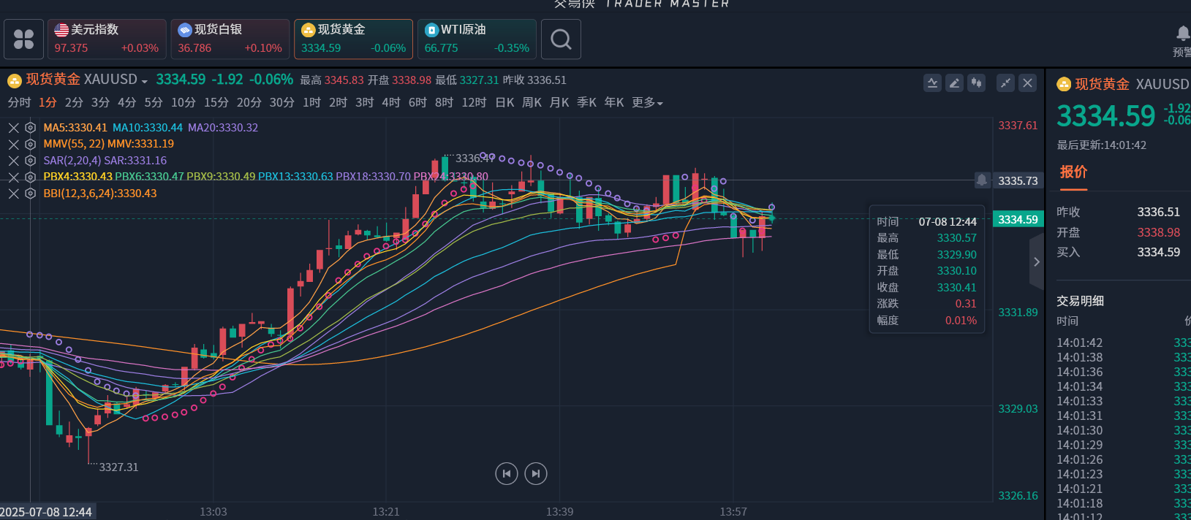This screenshot has width=1191, height=520.
Task: Open settings hexagon for SAR indicator
Action: coord(30,161)
